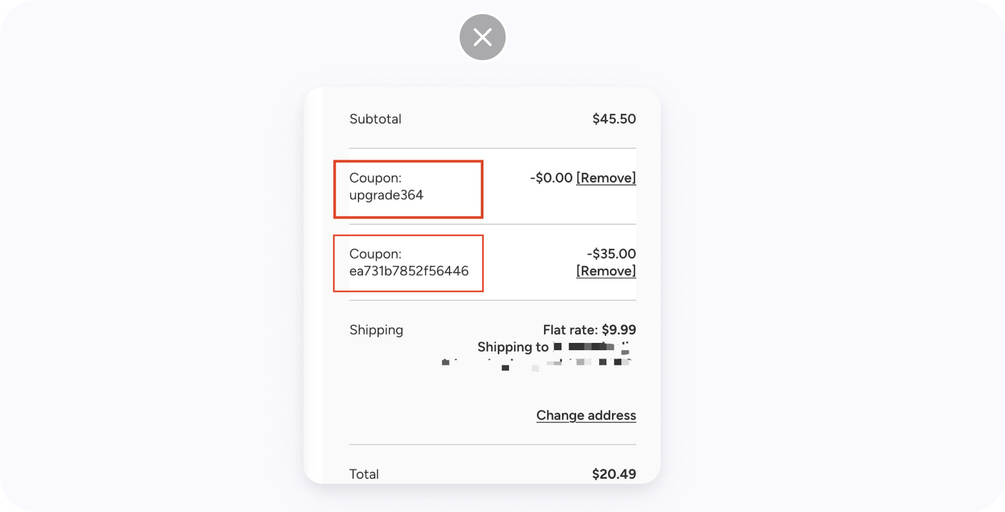This screenshot has height=512, width=1005.
Task: Click the blurred address line under Shipping to
Action: [536, 364]
